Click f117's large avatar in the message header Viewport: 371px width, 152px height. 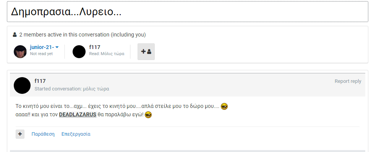(22, 85)
